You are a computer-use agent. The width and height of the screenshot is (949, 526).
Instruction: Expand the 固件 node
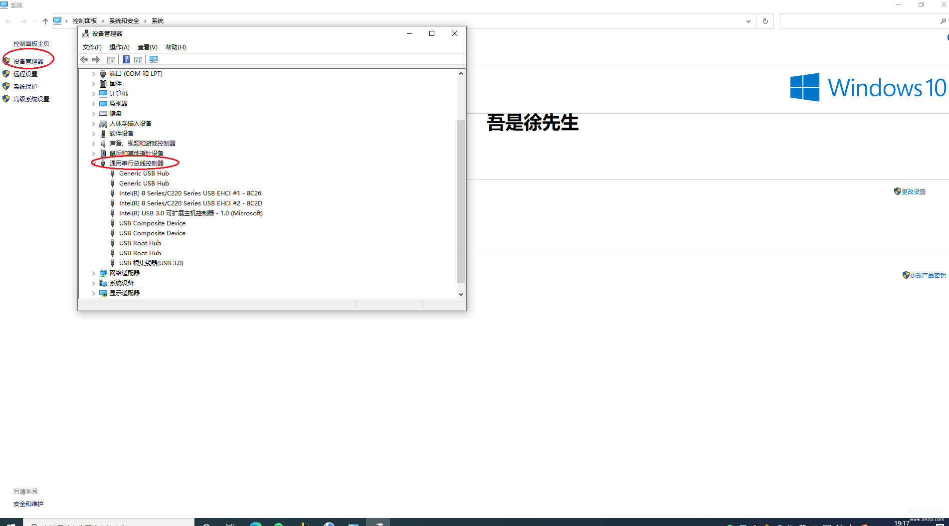pyautogui.click(x=93, y=84)
